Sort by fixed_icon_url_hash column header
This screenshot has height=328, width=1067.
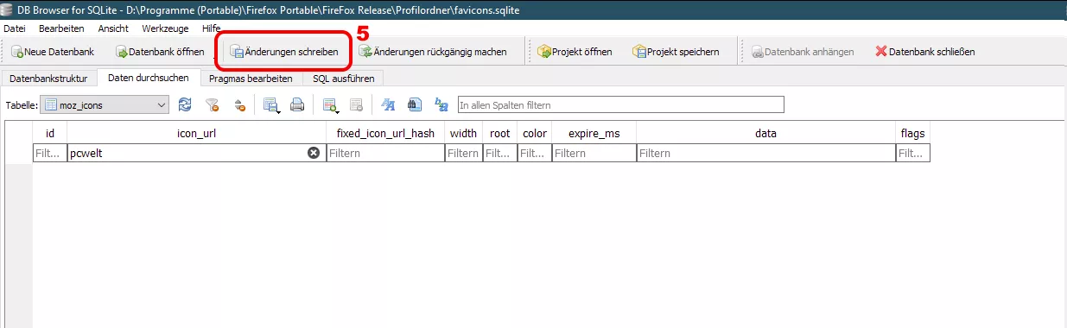tap(385, 134)
